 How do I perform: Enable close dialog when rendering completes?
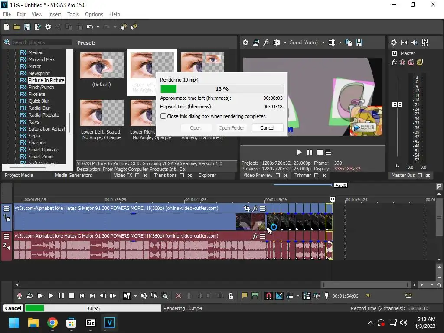[163, 116]
